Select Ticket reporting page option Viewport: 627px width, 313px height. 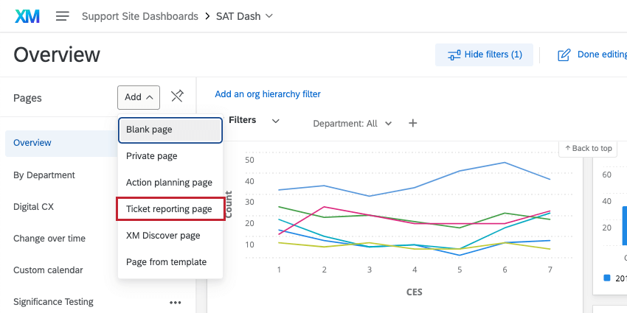(170, 209)
